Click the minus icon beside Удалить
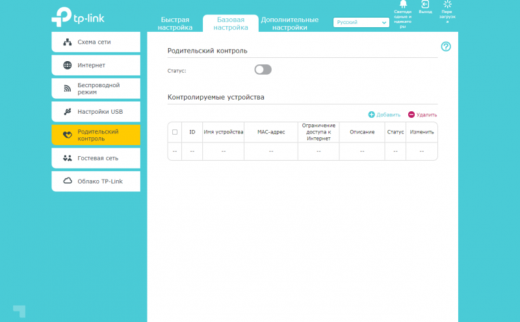Viewport: 520px width, 322px height. 411,114
